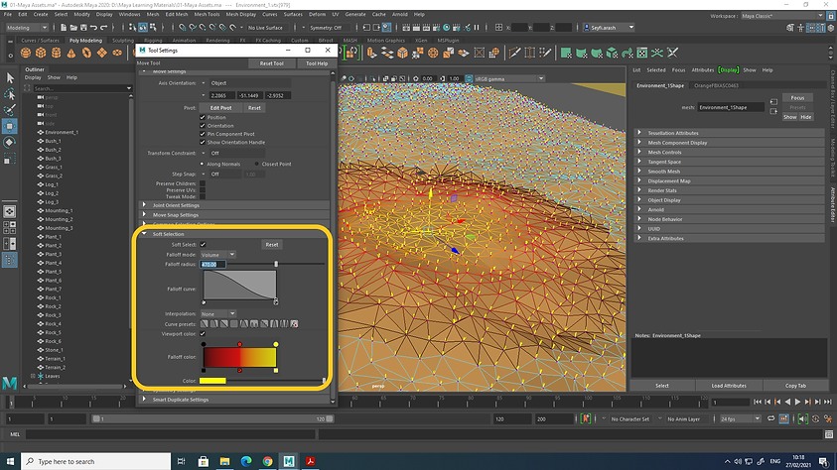This screenshot has width=837, height=470.
Task: Activate the Lasso Select tool
Action: point(10,94)
